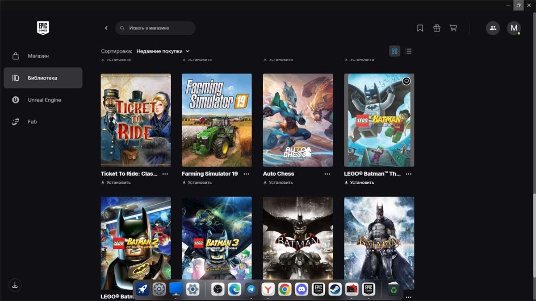Open the Магазин (Store) section
The image size is (536, 301).
tap(43, 56)
